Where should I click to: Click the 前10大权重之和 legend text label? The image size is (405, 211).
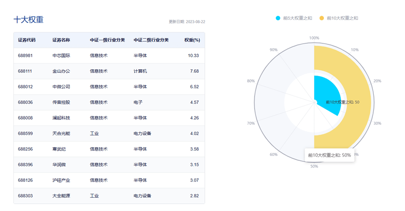[342, 18]
